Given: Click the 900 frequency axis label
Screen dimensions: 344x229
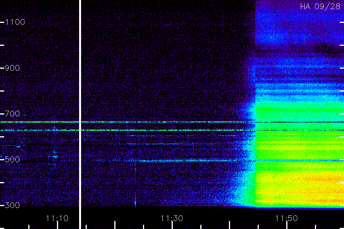Looking at the screenshot, I should pyautogui.click(x=12, y=68).
